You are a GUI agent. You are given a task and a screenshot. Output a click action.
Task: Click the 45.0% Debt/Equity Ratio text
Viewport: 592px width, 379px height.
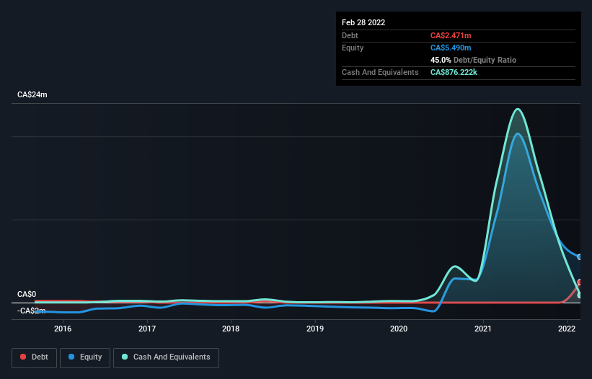click(x=473, y=60)
